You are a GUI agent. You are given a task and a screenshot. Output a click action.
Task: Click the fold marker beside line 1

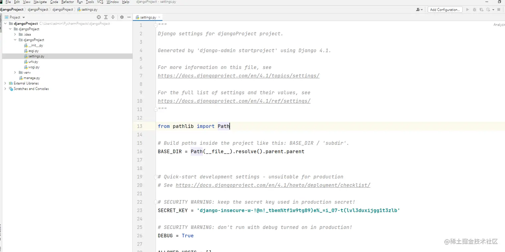pyautogui.click(x=156, y=25)
